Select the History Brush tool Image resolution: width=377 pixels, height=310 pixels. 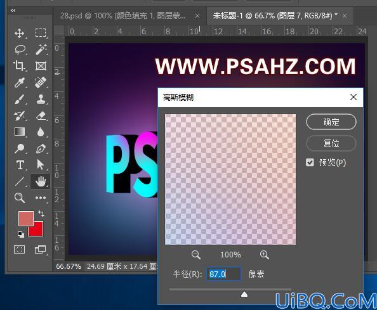20,116
